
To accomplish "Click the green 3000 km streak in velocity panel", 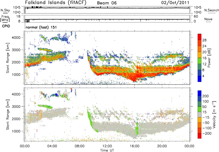I will 45,106.
